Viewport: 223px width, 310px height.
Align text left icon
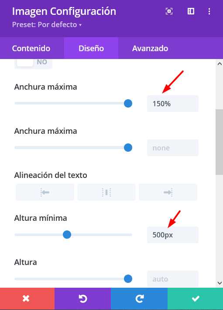click(45, 192)
